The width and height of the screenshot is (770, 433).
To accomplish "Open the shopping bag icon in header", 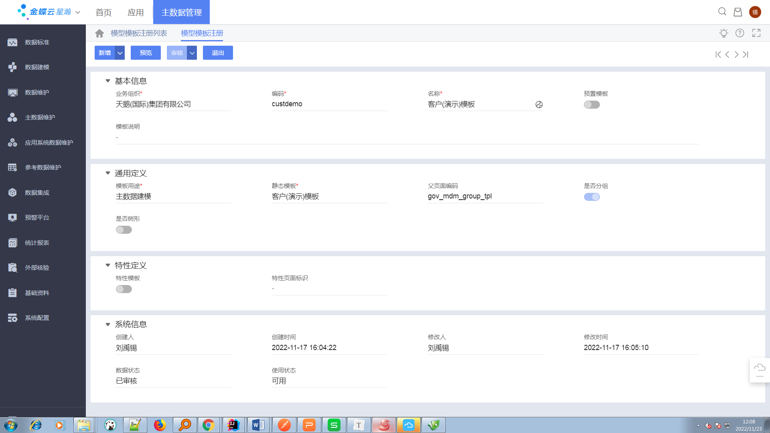I will pyautogui.click(x=738, y=12).
